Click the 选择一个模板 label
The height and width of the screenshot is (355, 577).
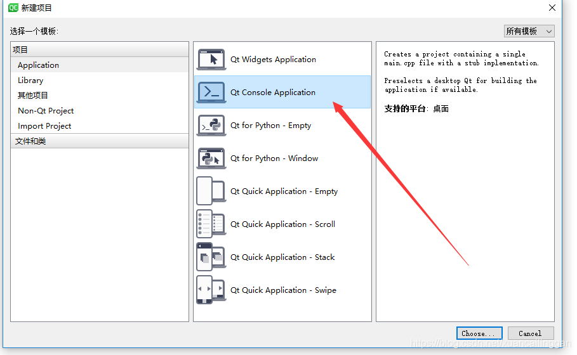(x=34, y=31)
